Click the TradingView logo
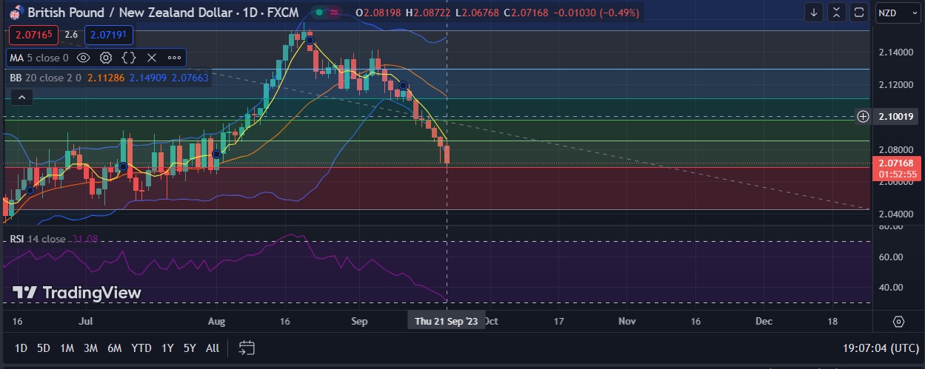This screenshot has height=369, width=925. coord(77,293)
